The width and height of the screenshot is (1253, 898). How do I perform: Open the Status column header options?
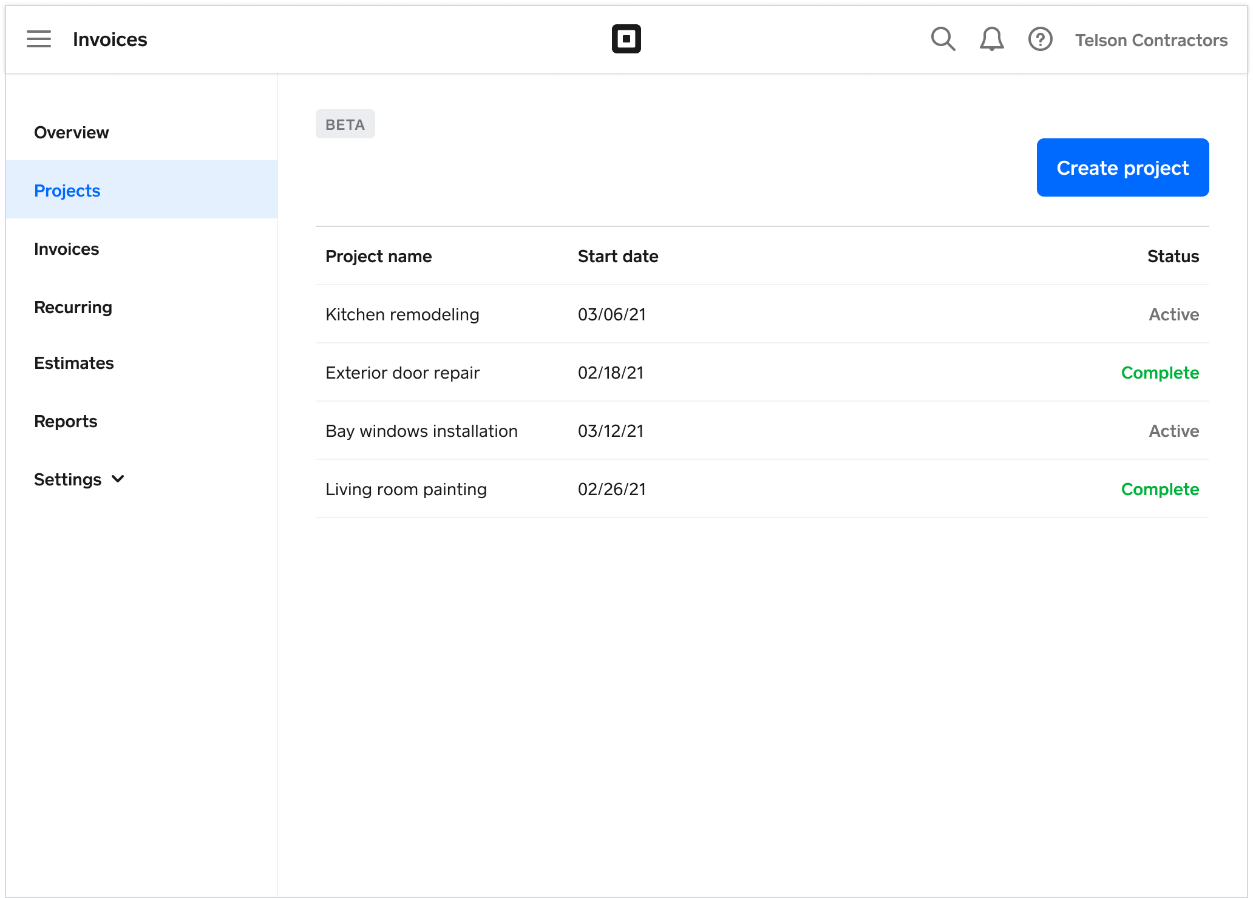(x=1172, y=256)
